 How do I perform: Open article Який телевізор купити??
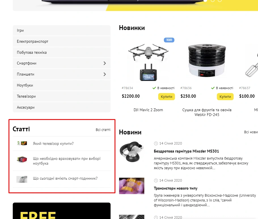coord(53,144)
